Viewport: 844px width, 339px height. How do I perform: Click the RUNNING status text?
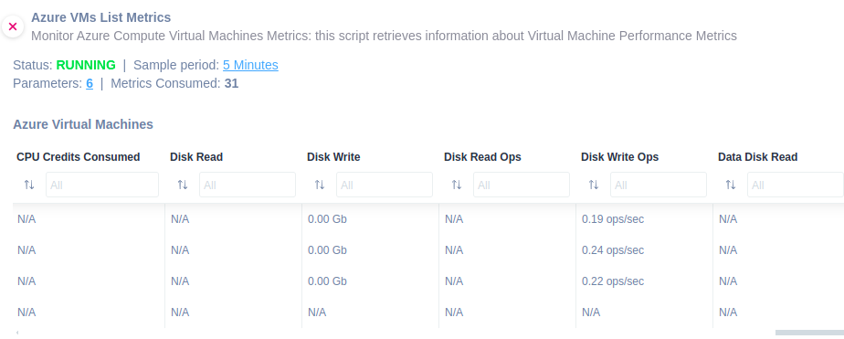(86, 65)
